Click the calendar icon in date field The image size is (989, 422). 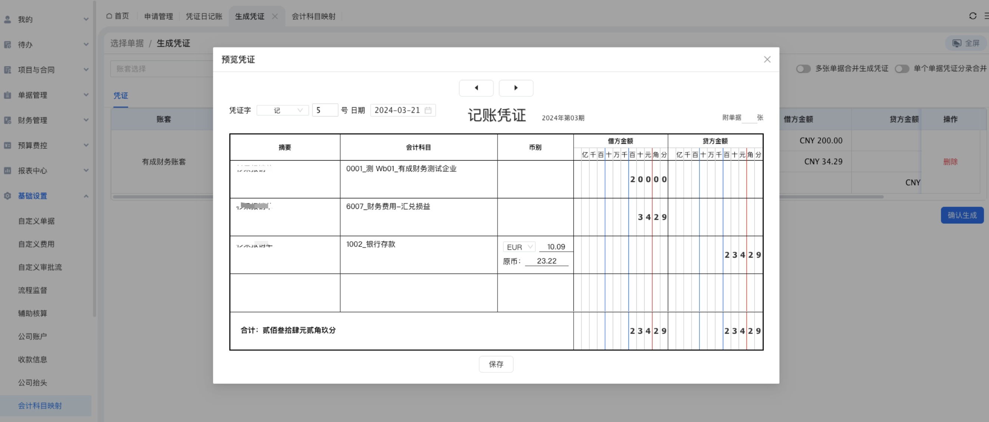point(428,110)
